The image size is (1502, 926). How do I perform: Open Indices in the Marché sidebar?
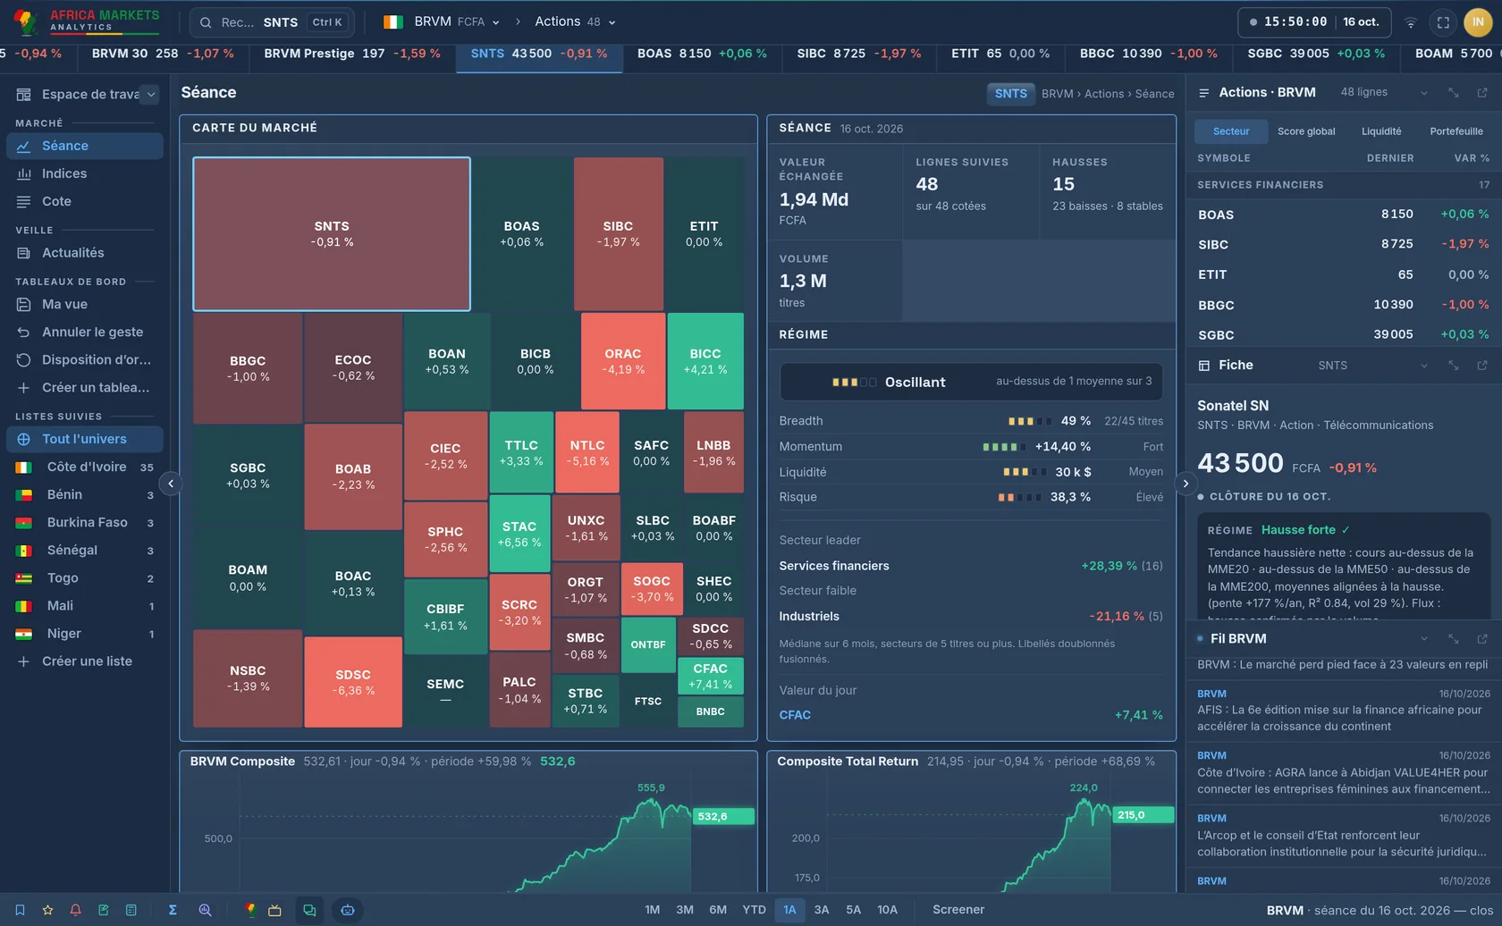85,173
